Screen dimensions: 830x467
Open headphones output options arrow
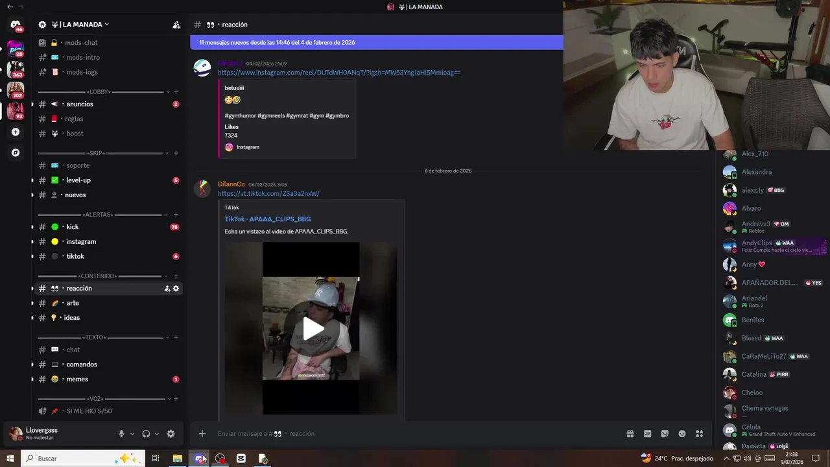(157, 434)
